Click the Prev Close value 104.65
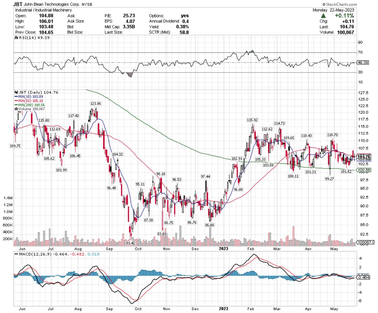Image resolution: width=378 pixels, height=313 pixels. [46, 32]
